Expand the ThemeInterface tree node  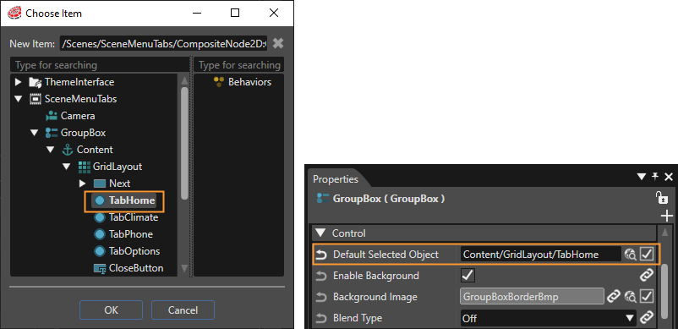(x=18, y=82)
